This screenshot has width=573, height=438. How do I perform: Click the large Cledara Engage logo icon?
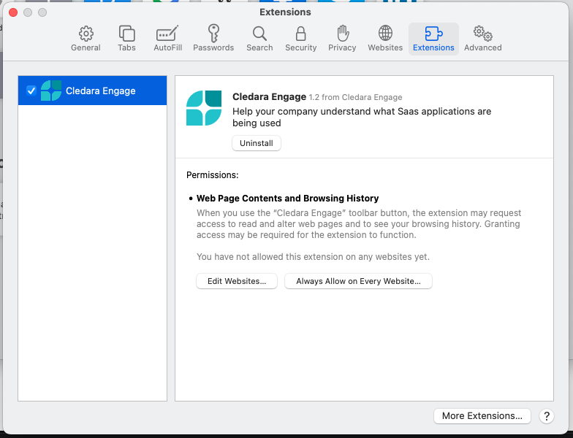204,108
